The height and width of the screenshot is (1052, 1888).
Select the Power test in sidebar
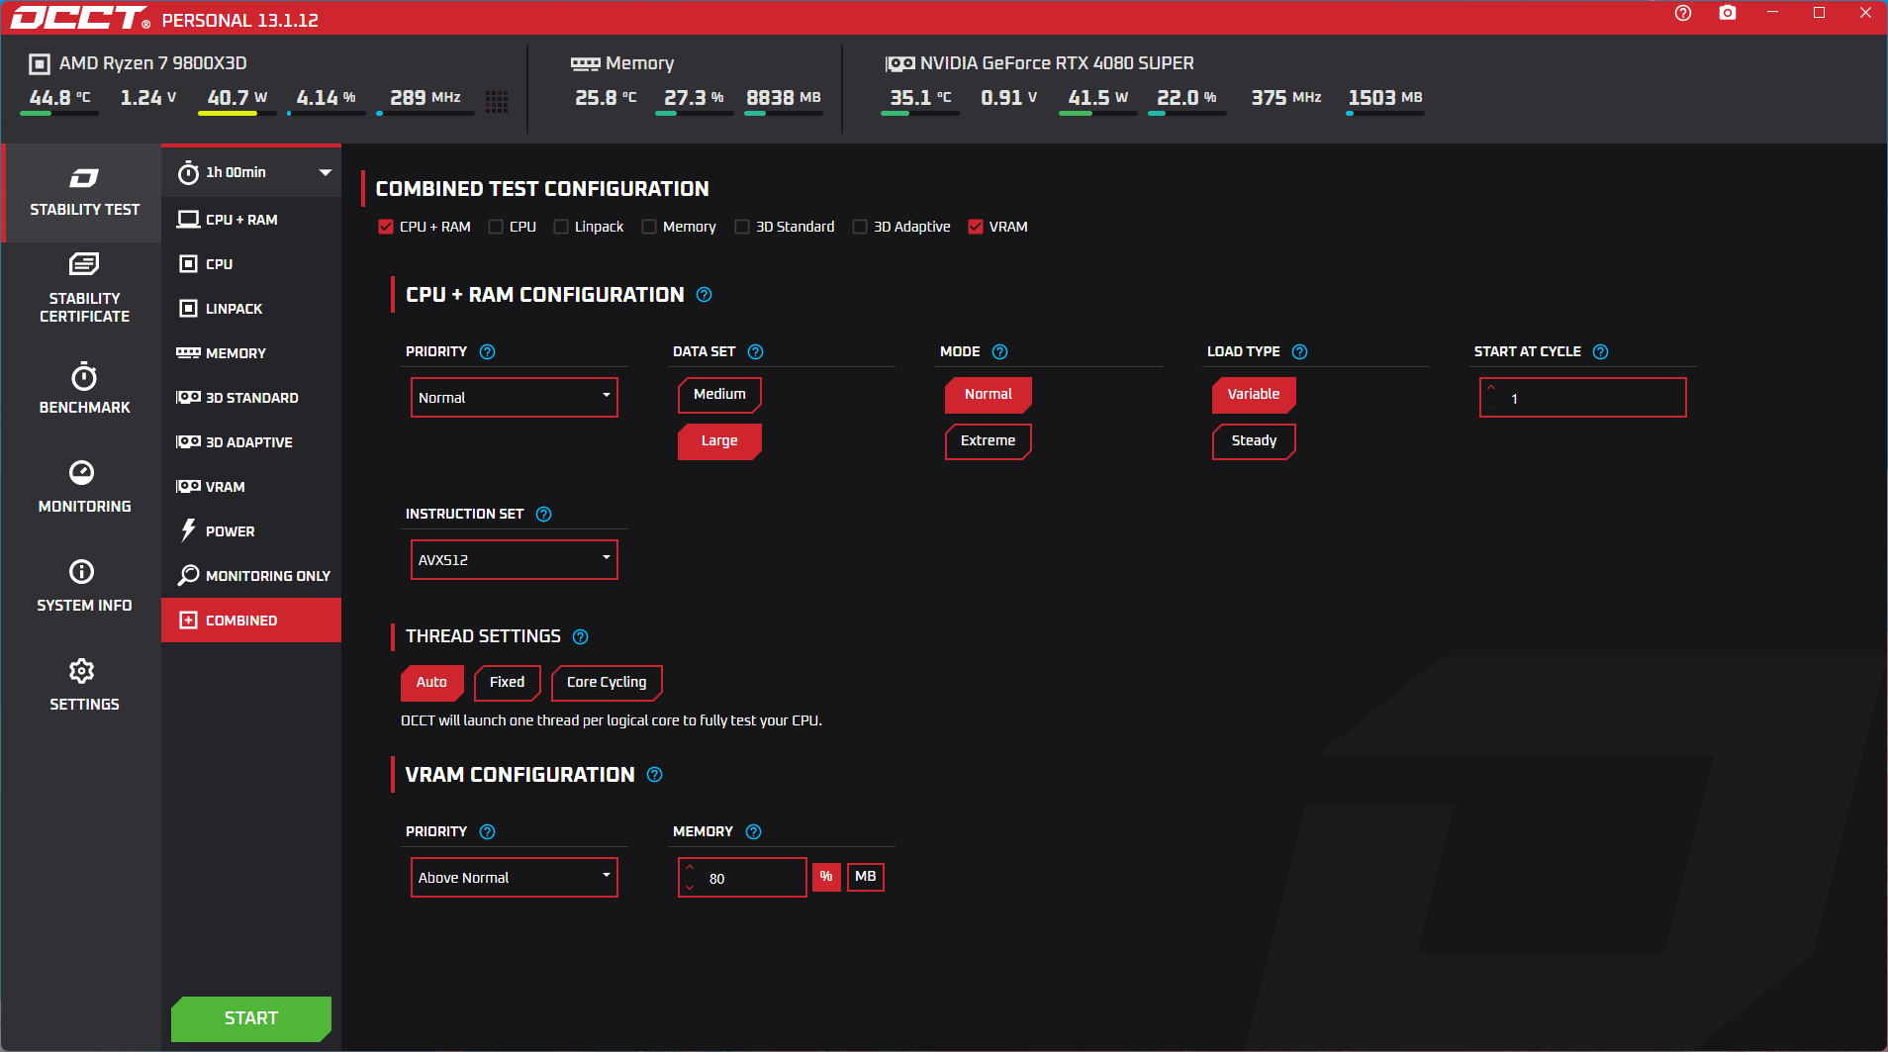point(230,531)
